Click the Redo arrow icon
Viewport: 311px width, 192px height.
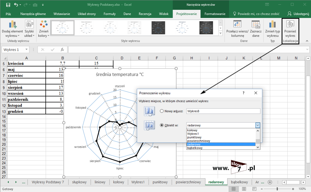[x=26, y=5]
